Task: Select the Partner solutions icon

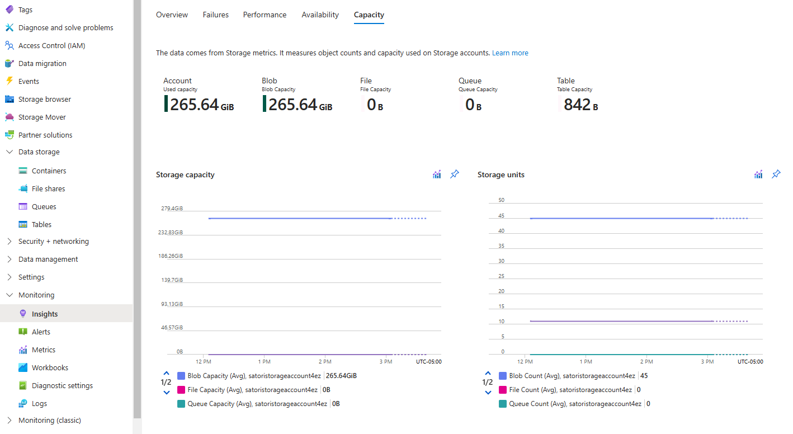Action: 10,135
